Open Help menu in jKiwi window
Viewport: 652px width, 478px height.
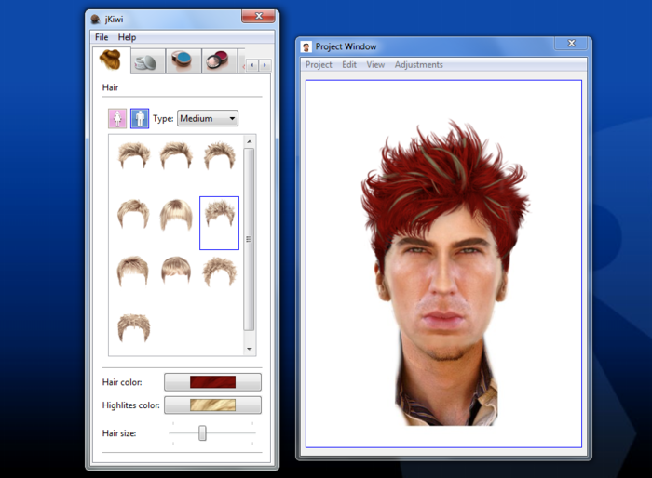[x=127, y=37]
